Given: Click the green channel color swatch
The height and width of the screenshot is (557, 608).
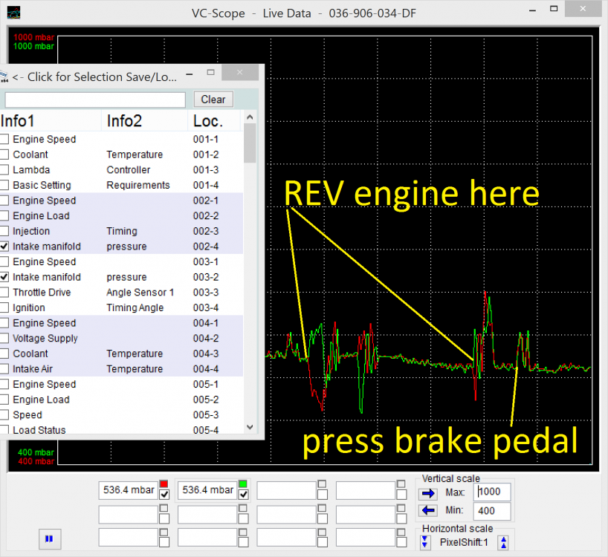Looking at the screenshot, I should 243,484.
